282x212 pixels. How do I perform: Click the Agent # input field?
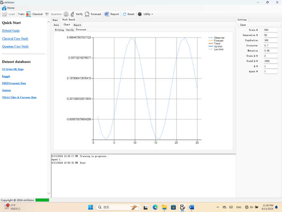click(x=271, y=72)
